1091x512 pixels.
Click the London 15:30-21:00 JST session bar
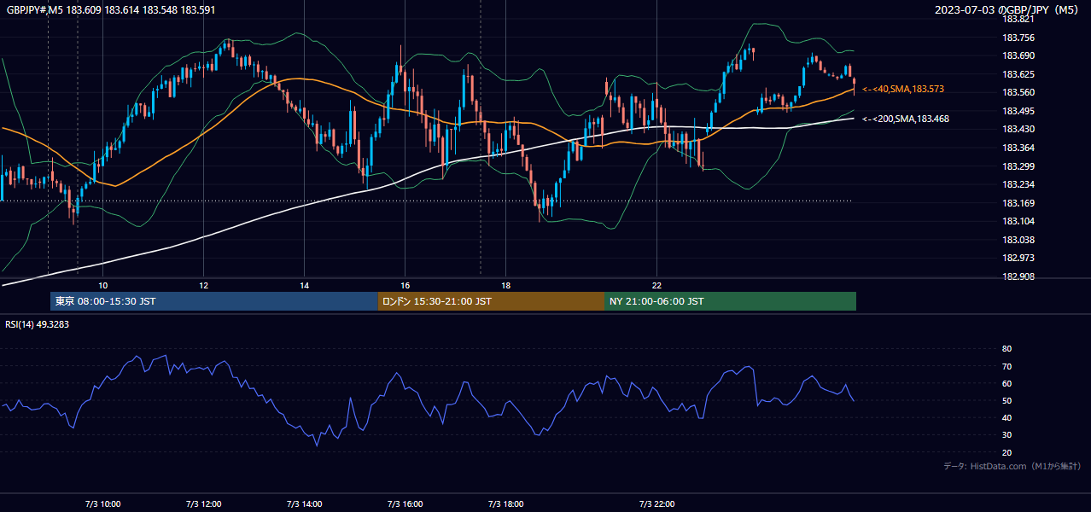pyautogui.click(x=491, y=301)
